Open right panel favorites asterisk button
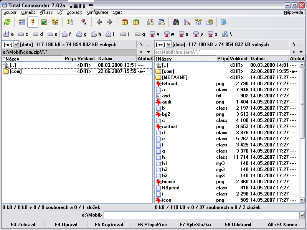The image size is (307, 230). pos(294,52)
